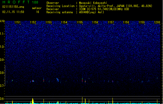Image resolution: width=163 pixels, height=104 pixels.
Task: Click the 1200 time axis label
Action: [157, 22]
